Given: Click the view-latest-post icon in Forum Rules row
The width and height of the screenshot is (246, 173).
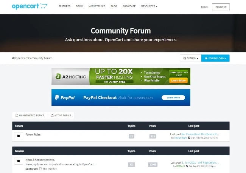Looking at the screenshot, I should (x=190, y=138).
